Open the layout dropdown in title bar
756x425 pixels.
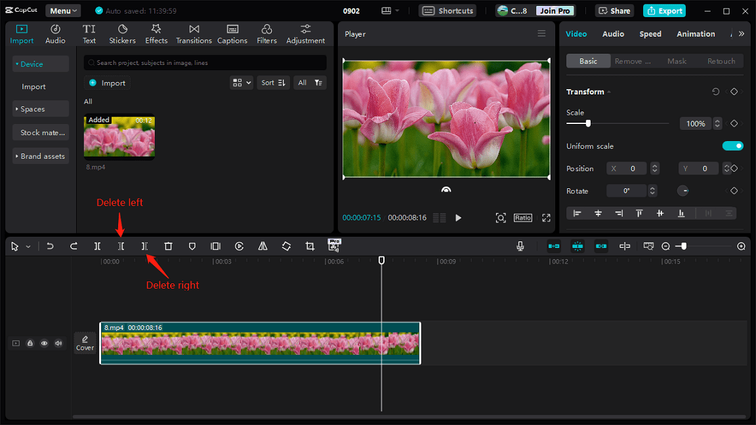pos(390,10)
